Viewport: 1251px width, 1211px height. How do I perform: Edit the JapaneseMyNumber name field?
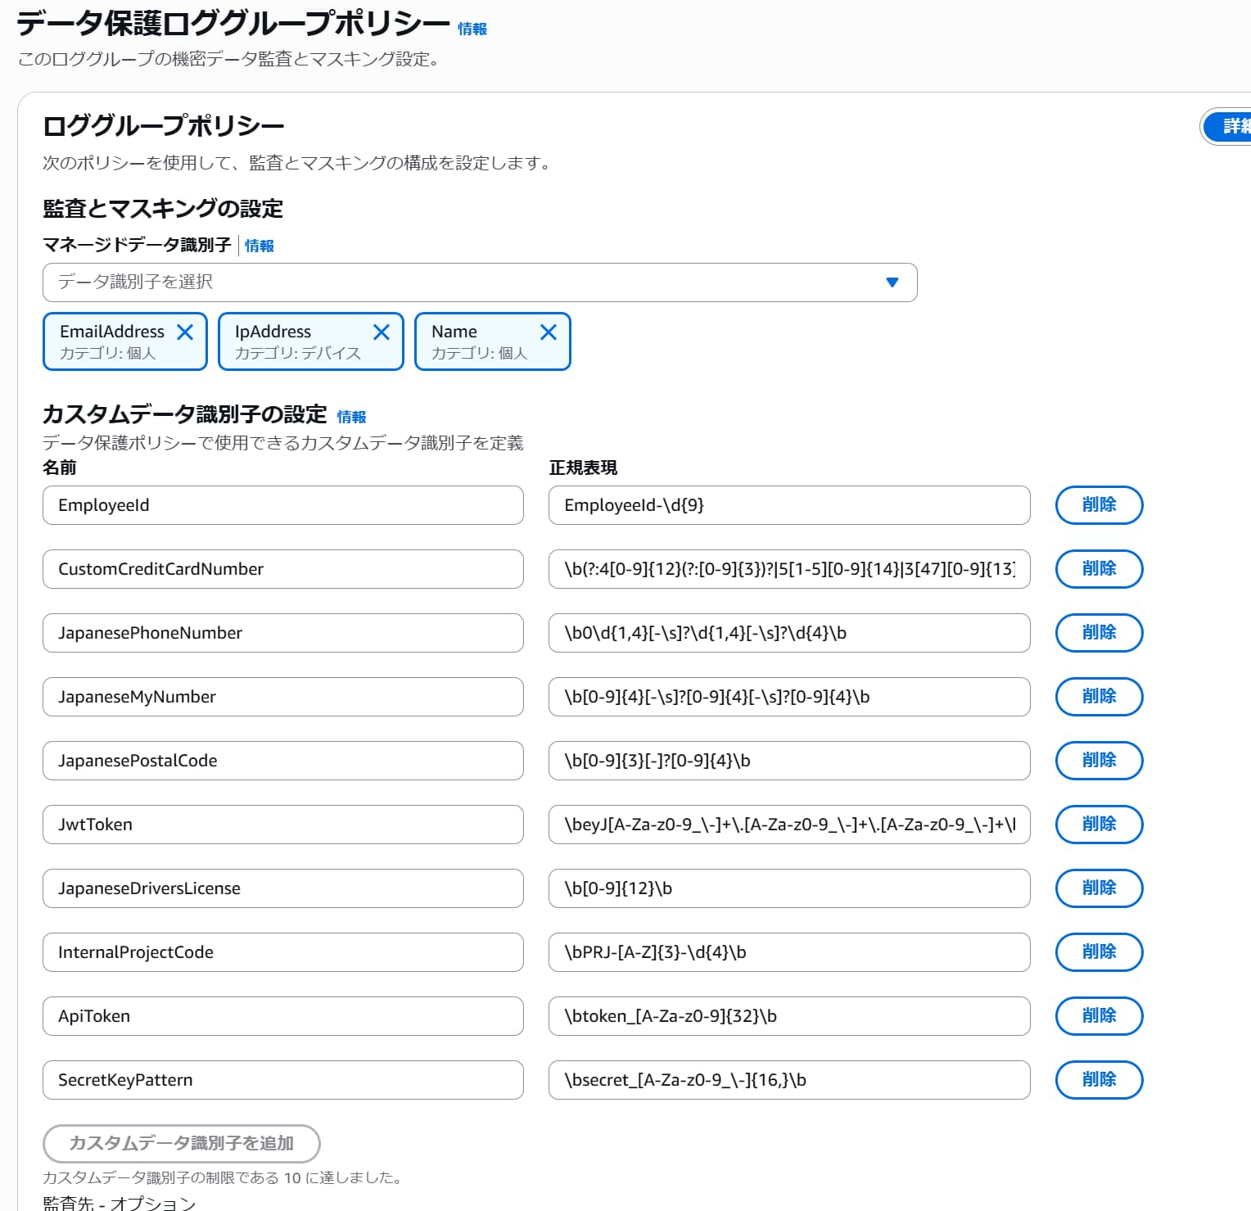[x=283, y=697]
